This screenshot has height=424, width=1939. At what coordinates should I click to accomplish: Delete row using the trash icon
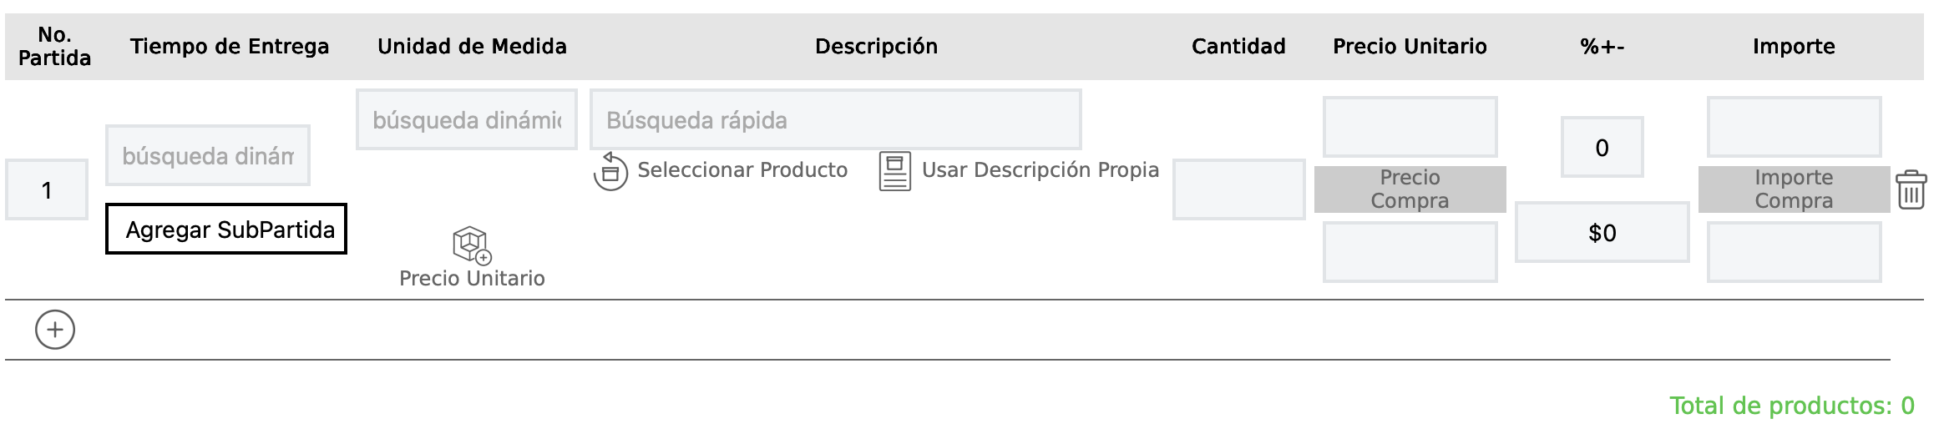pyautogui.click(x=1911, y=189)
